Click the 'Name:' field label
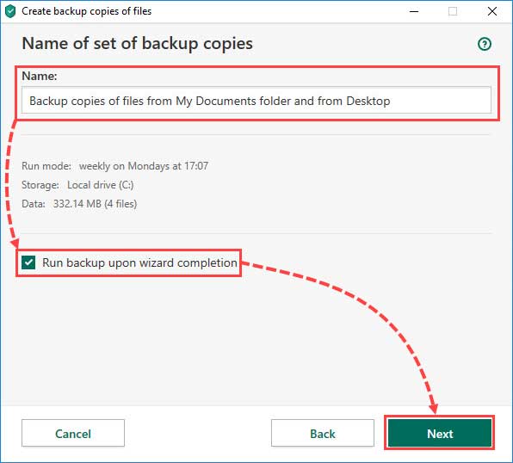Image resolution: width=513 pixels, height=463 pixels. (x=40, y=76)
